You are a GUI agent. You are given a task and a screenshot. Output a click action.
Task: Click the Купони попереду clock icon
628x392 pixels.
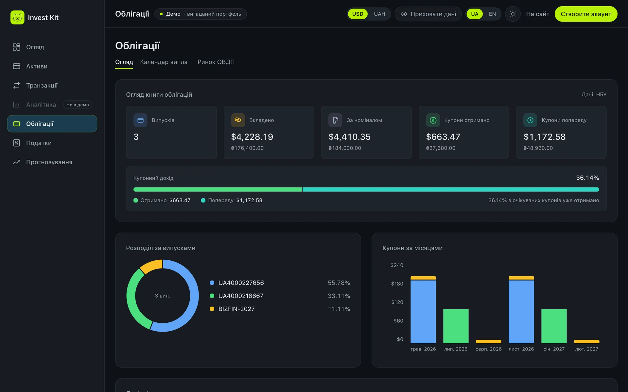(x=530, y=120)
